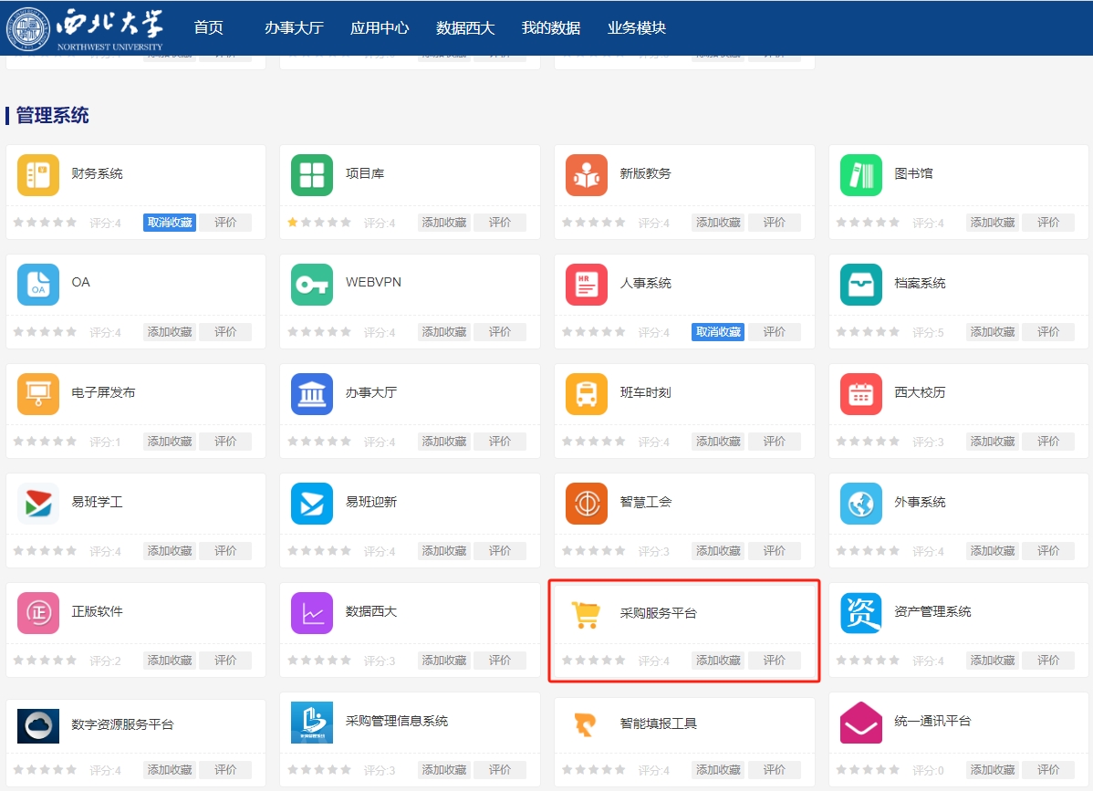This screenshot has height=791, width=1093.
Task: Click the 管理系统 section heading
Action: (52, 116)
